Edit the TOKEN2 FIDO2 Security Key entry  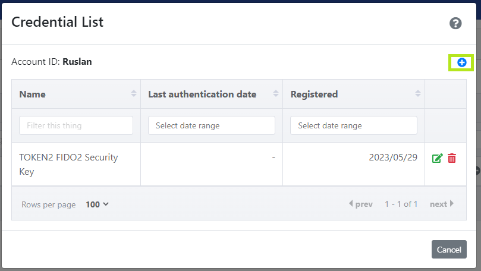pyautogui.click(x=437, y=158)
